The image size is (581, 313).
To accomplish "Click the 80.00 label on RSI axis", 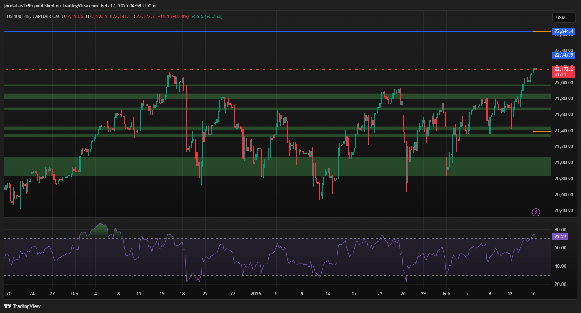I will pos(560,230).
